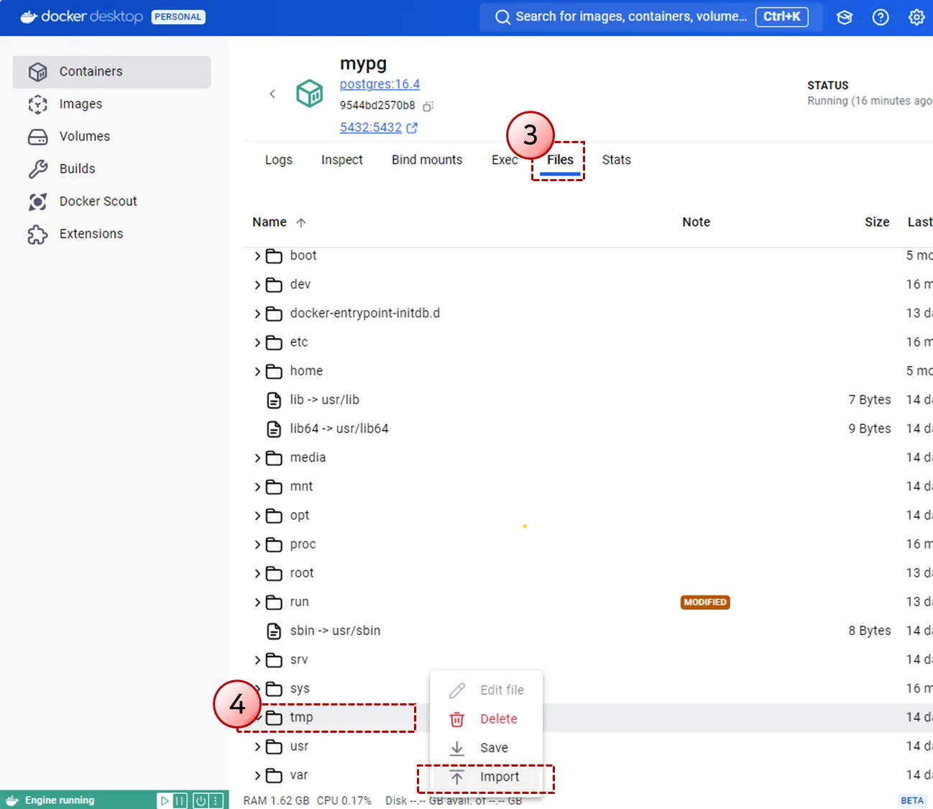The height and width of the screenshot is (809, 933).
Task: Open the Containers section in sidebar
Action: [111, 72]
